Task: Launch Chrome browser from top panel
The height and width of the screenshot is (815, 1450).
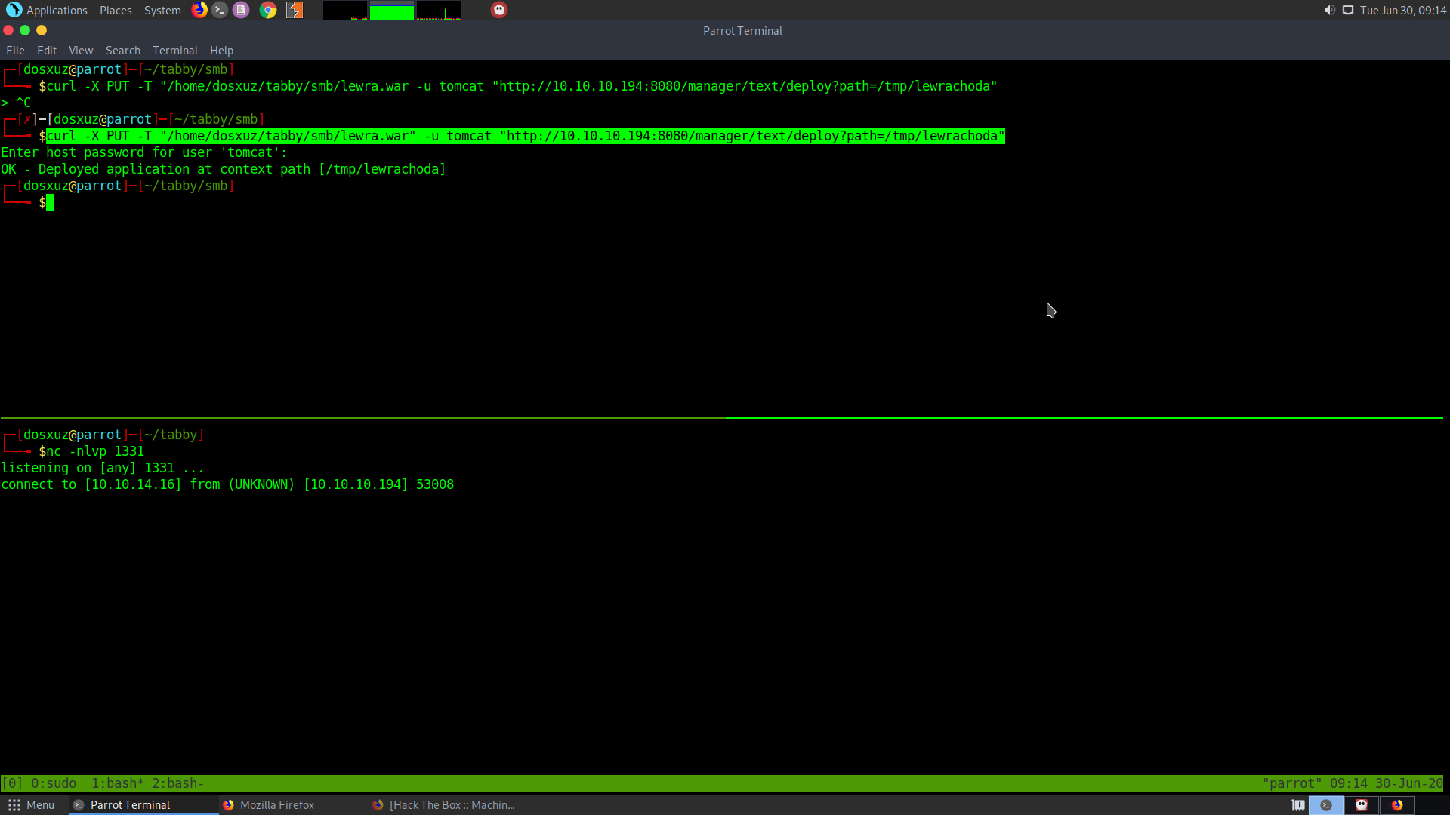Action: tap(268, 10)
